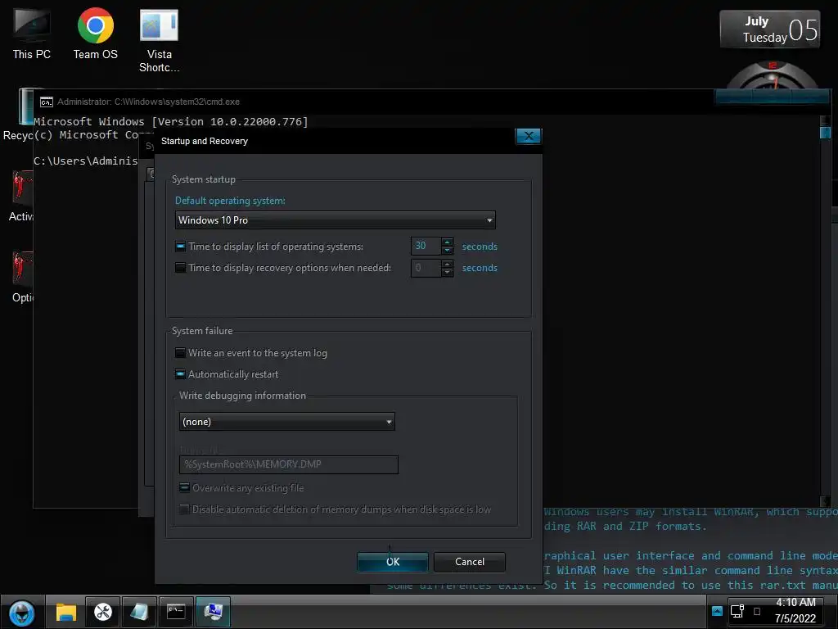Toggle Automatically restart checkbox
The height and width of the screenshot is (629, 838).
[x=180, y=373]
